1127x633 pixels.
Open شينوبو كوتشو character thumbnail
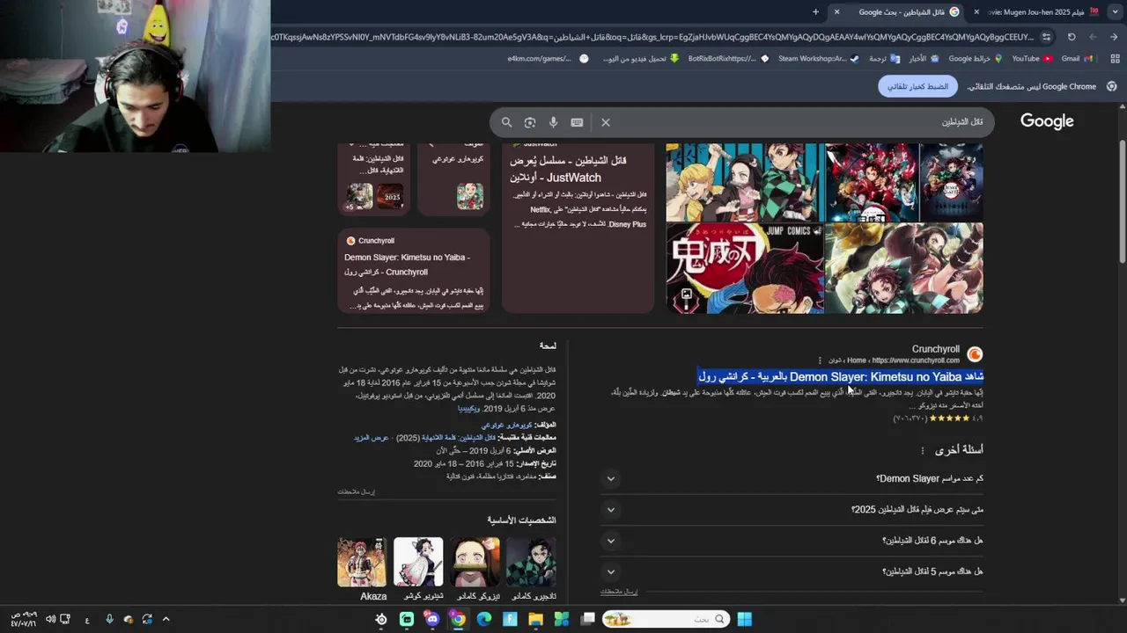(x=418, y=563)
